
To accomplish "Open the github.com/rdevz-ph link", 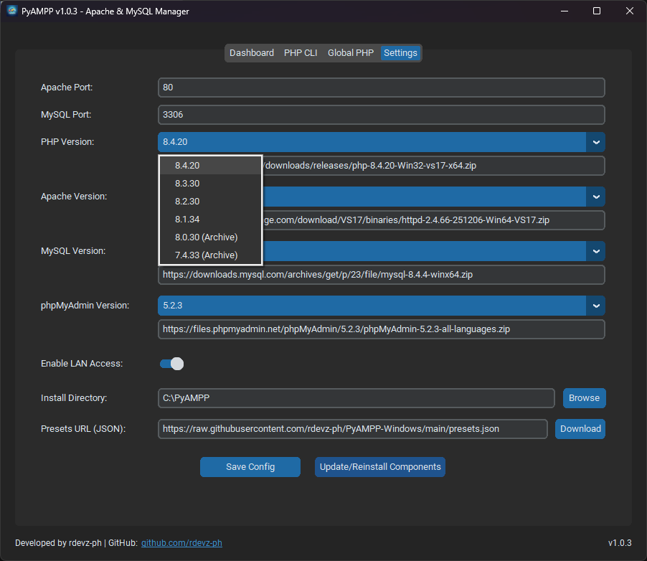I will 181,543.
